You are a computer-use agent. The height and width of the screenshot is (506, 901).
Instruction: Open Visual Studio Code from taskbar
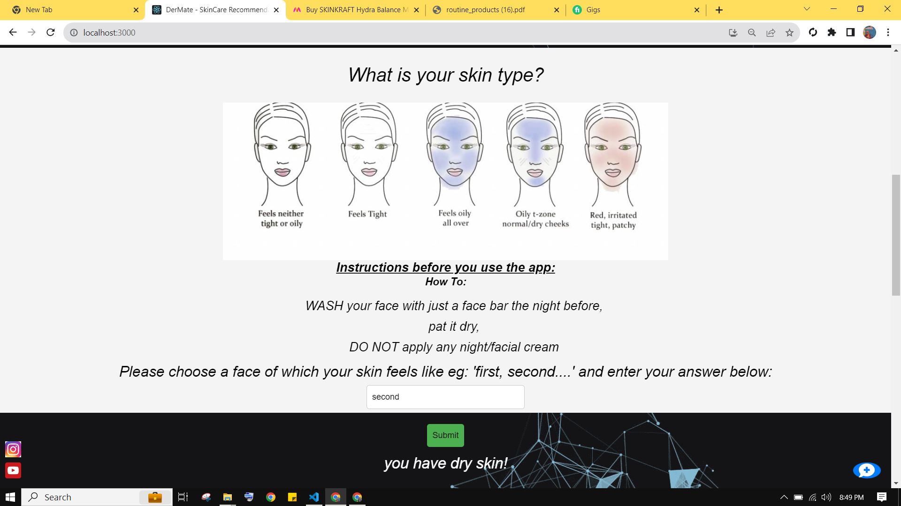point(314,497)
